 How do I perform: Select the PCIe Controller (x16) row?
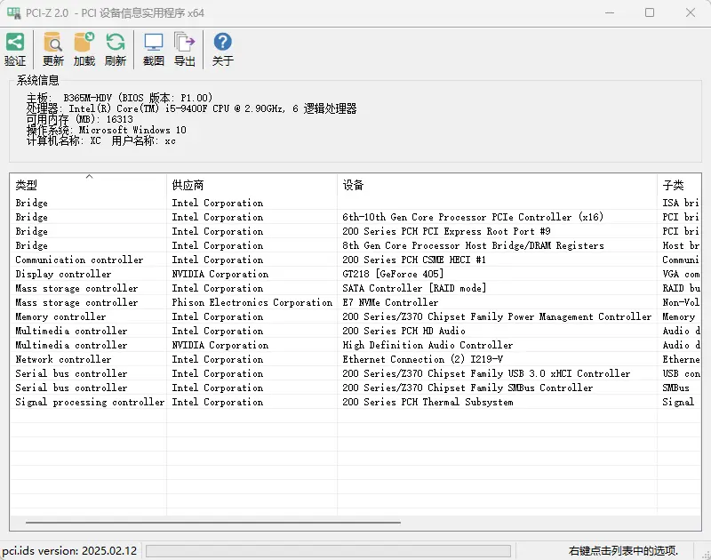click(355, 217)
